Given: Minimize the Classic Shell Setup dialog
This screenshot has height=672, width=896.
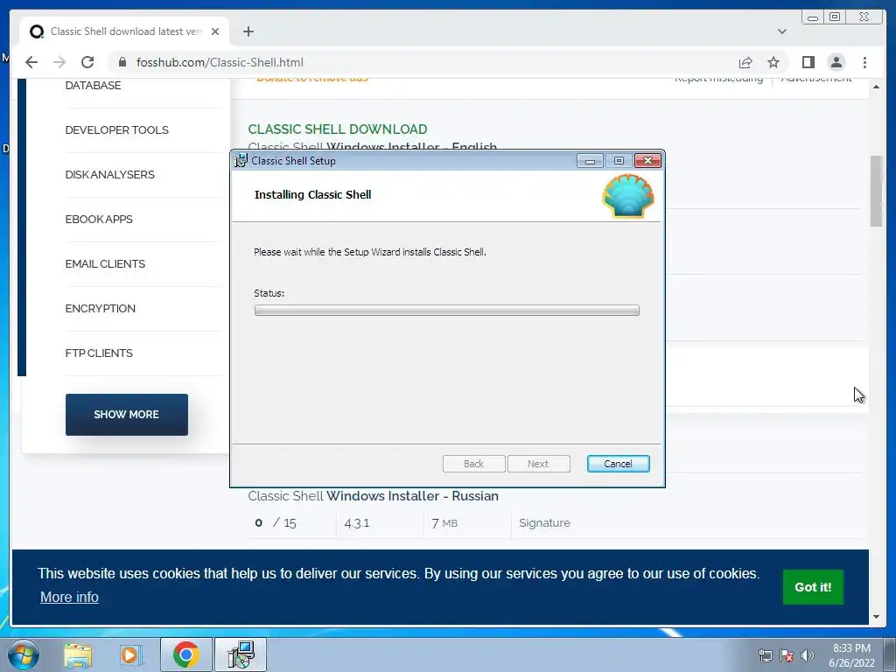Looking at the screenshot, I should coord(590,161).
